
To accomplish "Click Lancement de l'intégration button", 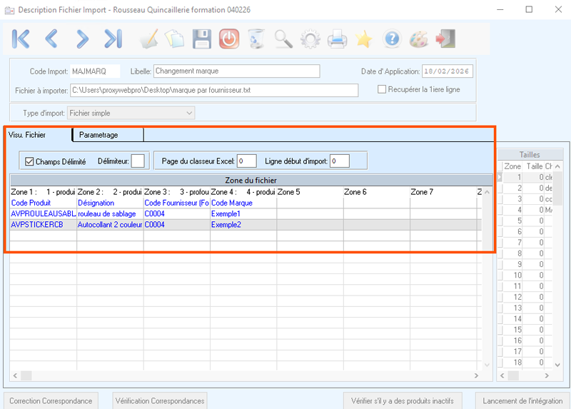I will 522,401.
